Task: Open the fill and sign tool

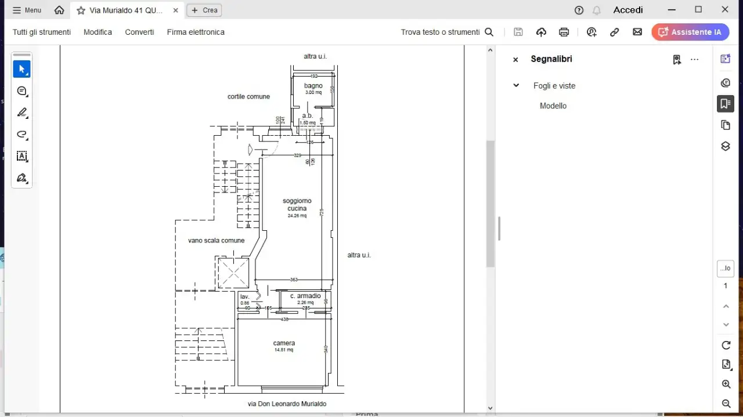Action: tap(22, 178)
